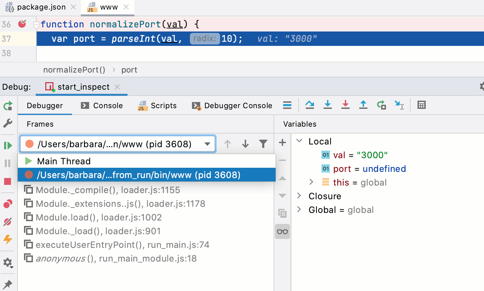Select the Module._load() loader.js:901 frame
This screenshot has width=484, height=291.
(146, 231)
